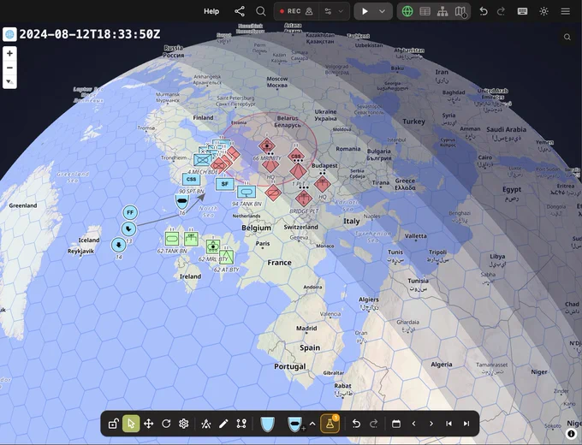Viewport: 582px width, 445px height.
Task: Open search in the top bar
Action: click(261, 11)
